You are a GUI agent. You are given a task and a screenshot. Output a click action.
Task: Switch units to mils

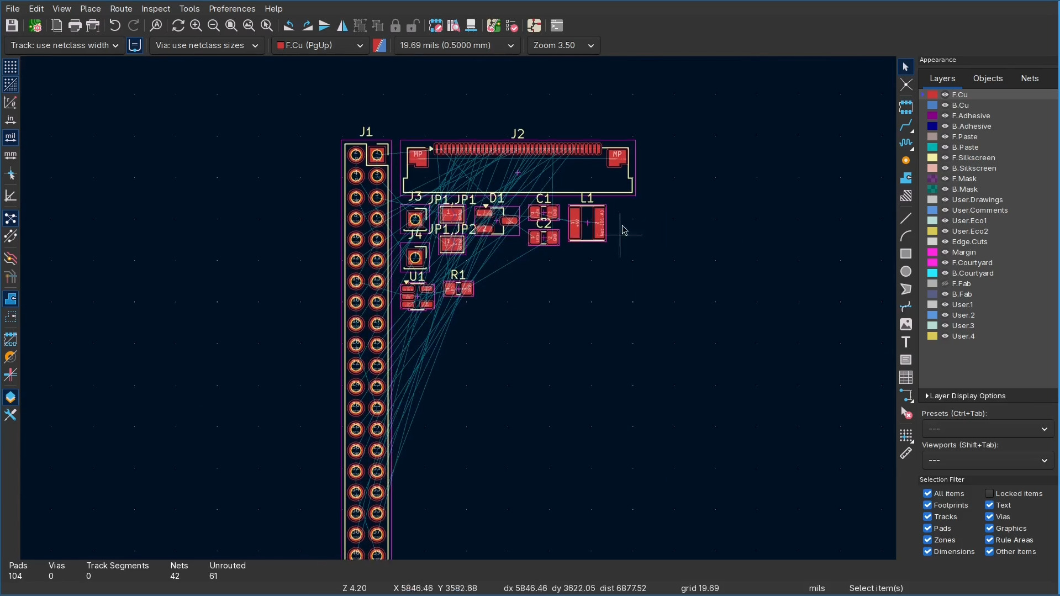[x=10, y=137]
